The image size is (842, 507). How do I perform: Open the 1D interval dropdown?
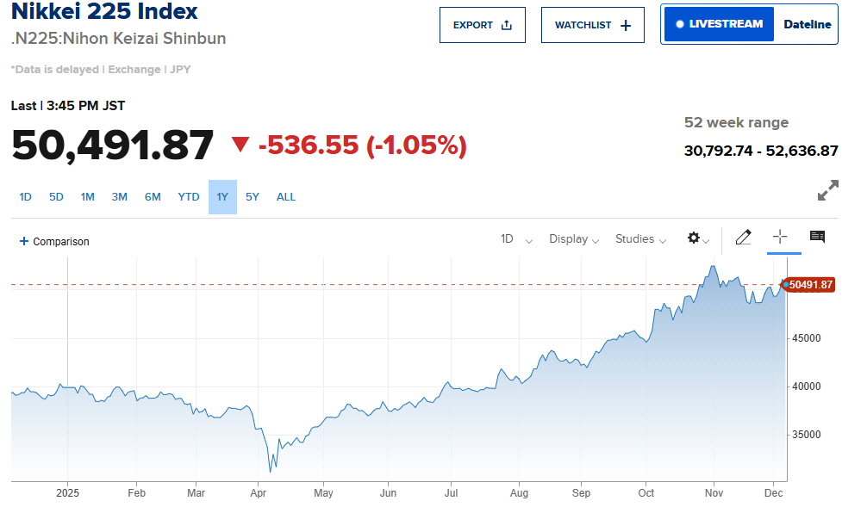click(x=516, y=239)
